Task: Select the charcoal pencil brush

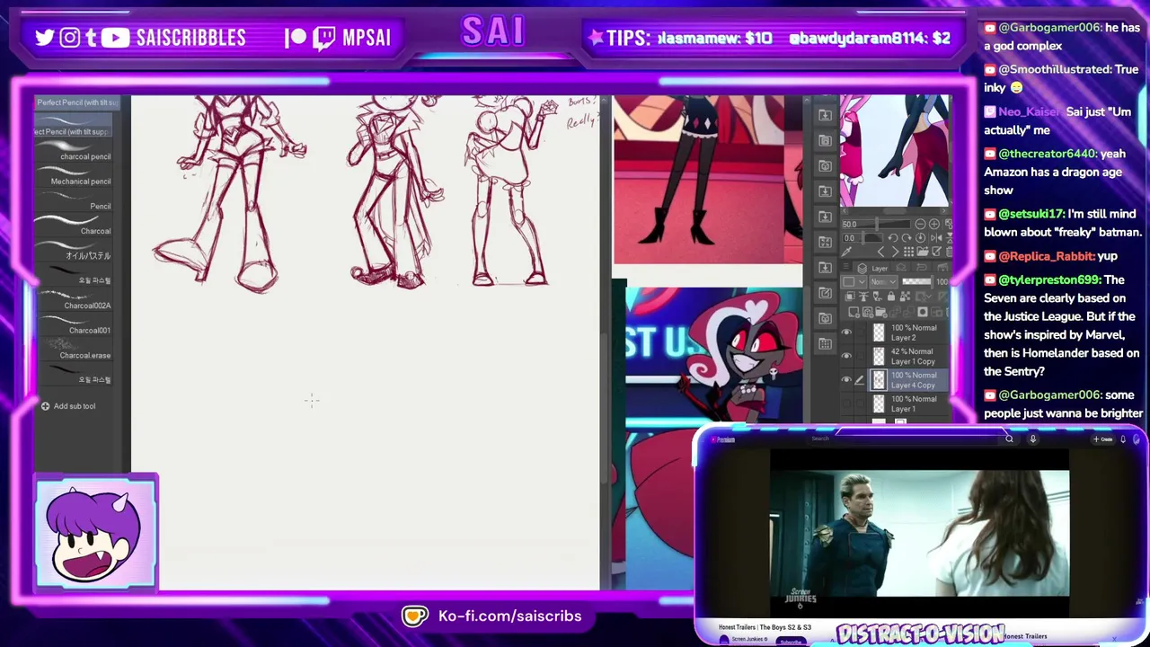Action: pyautogui.click(x=74, y=152)
